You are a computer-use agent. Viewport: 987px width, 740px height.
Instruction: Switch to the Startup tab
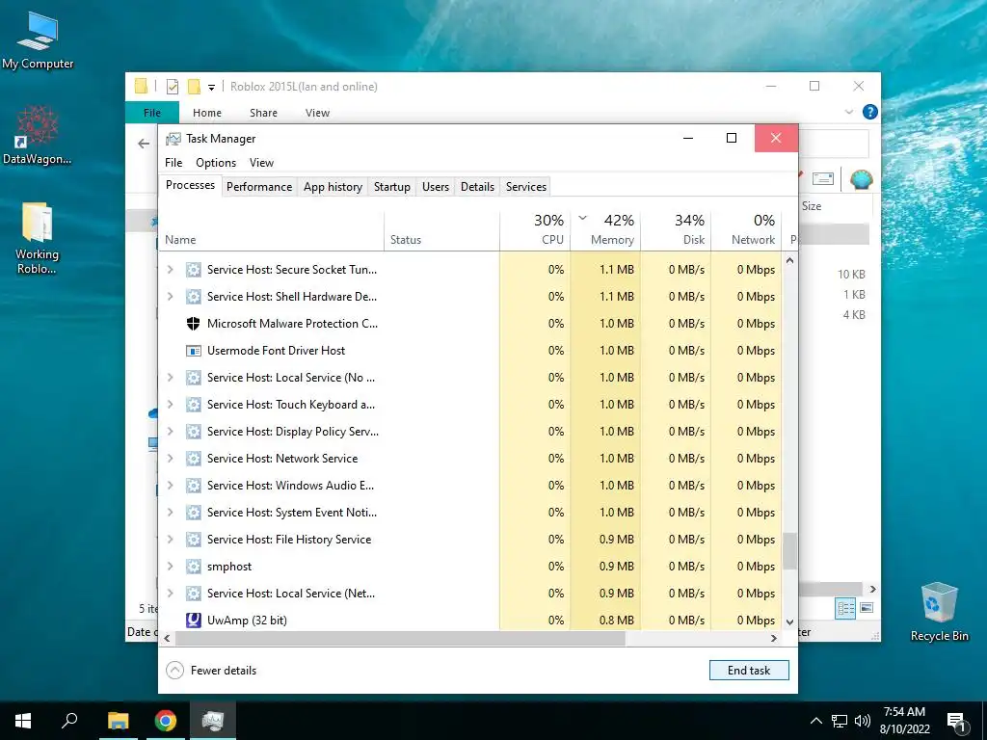(x=391, y=187)
